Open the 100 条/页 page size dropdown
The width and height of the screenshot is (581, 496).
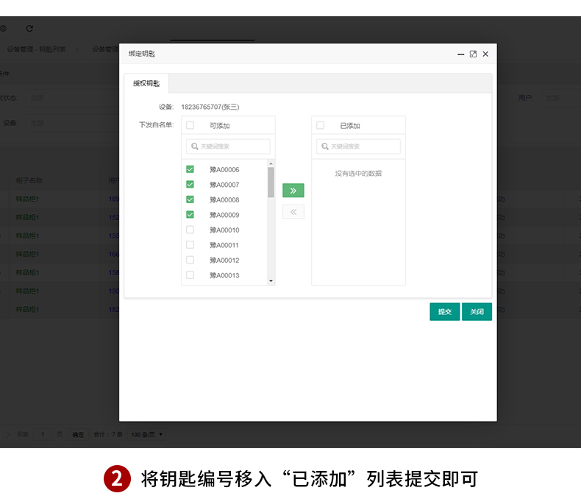point(147,434)
